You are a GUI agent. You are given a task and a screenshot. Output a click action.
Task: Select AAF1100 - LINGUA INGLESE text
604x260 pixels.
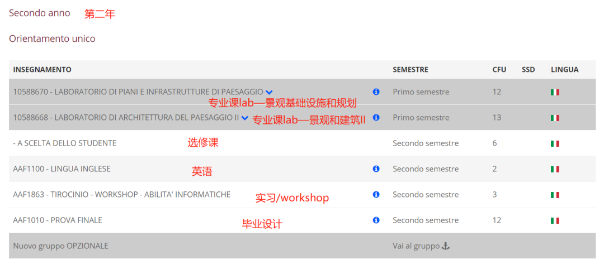coord(62,169)
